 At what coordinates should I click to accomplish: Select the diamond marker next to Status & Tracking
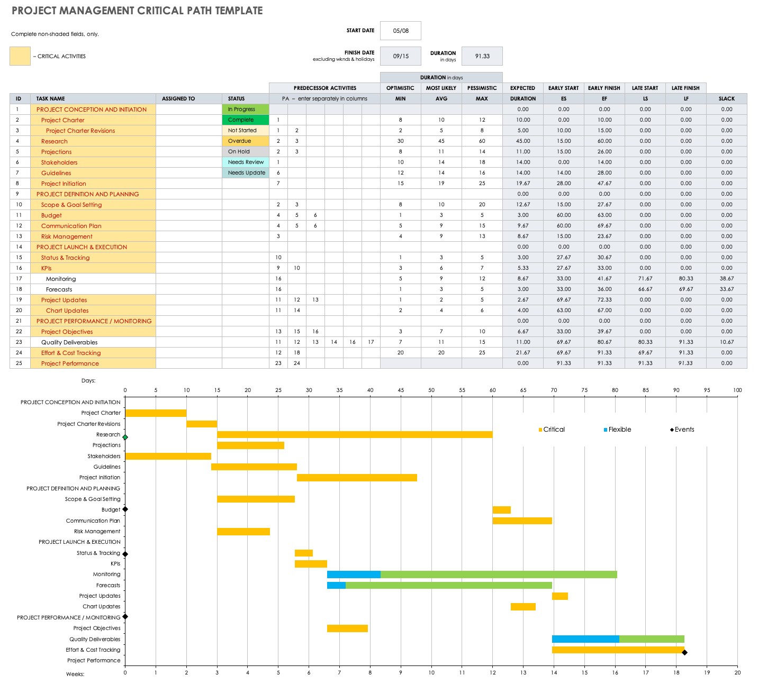click(125, 554)
